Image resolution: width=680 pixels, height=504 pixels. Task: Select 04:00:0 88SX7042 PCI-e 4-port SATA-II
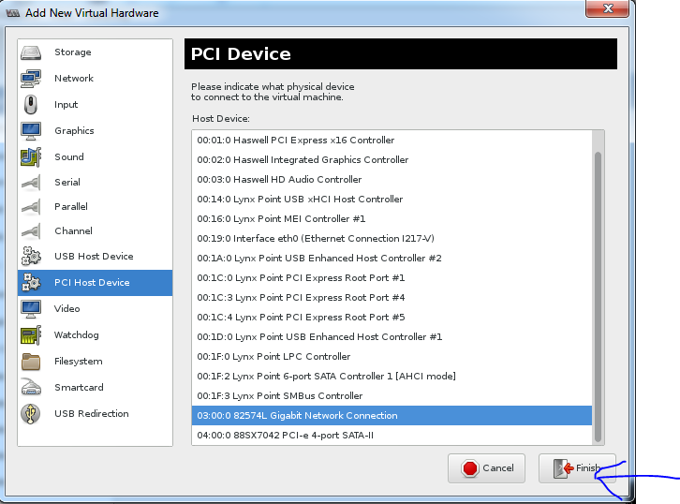[392, 436]
